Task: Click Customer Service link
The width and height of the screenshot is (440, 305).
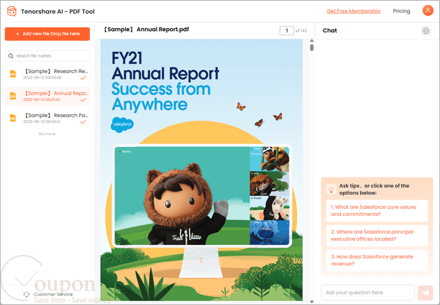Action: tap(53, 294)
